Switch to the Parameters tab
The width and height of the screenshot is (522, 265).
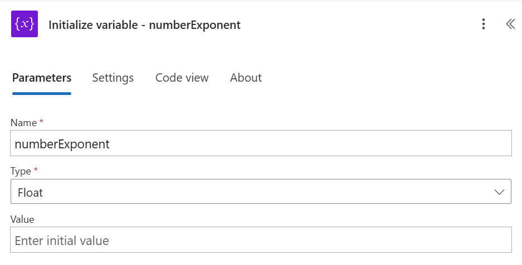pos(42,78)
